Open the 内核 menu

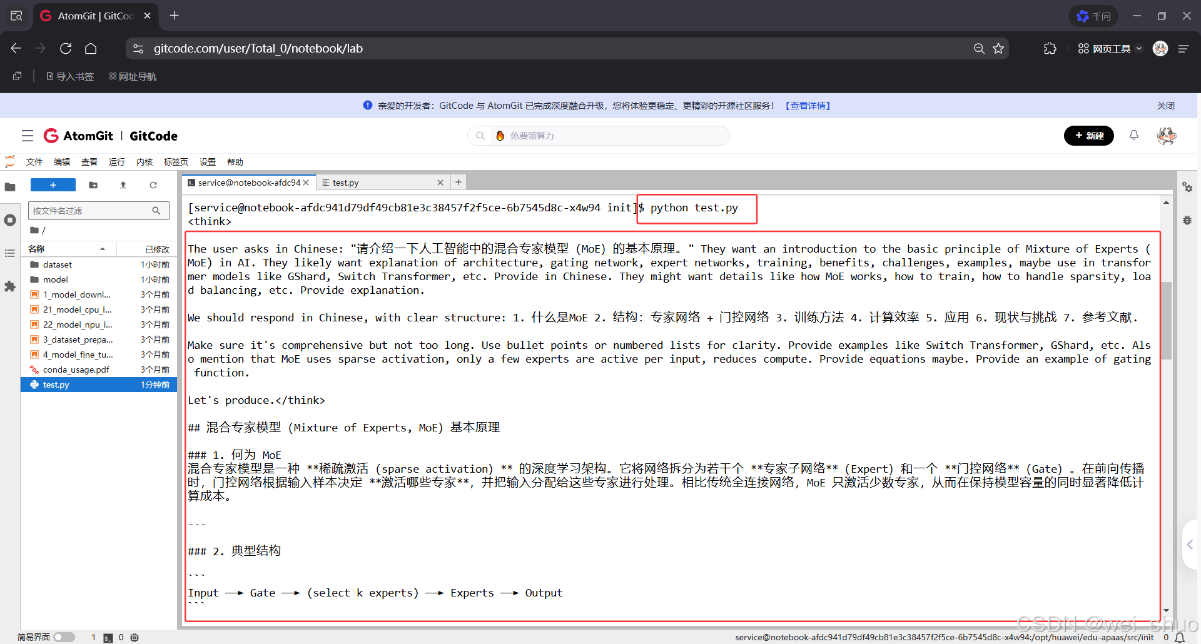(144, 162)
